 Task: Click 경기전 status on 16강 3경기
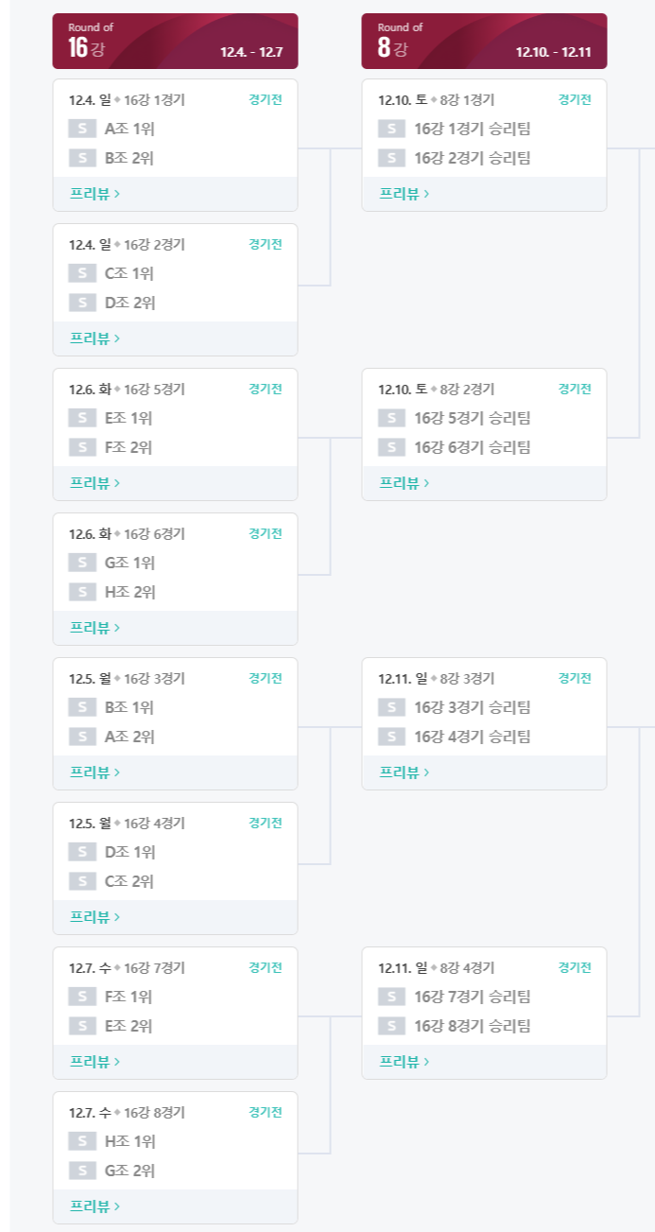[266, 678]
